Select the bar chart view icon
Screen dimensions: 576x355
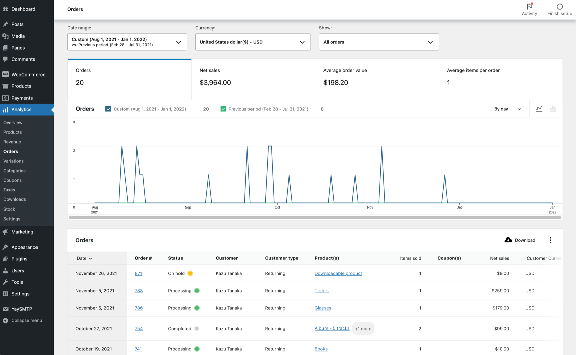click(x=553, y=109)
